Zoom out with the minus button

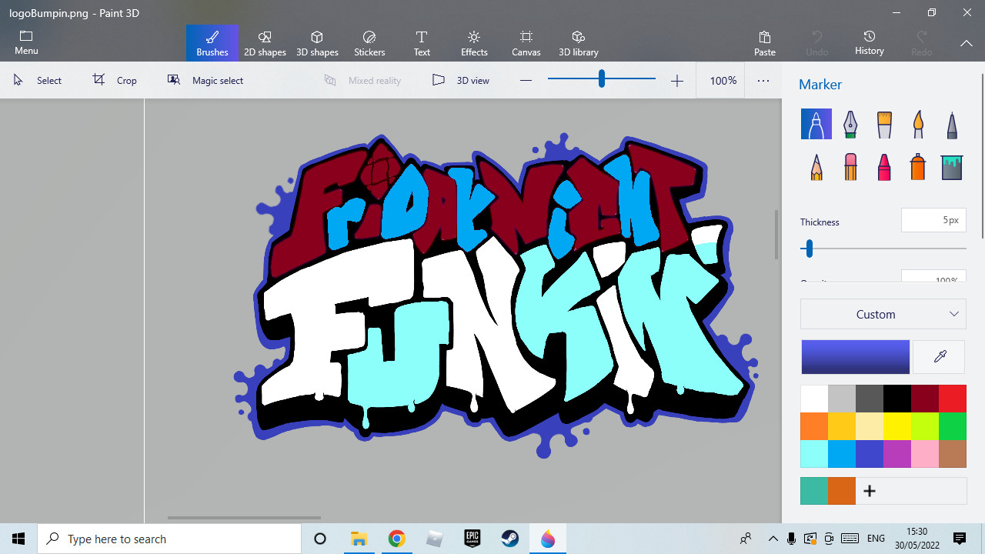point(526,80)
